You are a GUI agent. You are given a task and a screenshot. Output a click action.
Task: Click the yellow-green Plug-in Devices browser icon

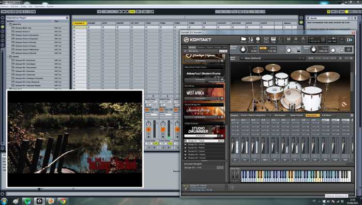click(3, 27)
